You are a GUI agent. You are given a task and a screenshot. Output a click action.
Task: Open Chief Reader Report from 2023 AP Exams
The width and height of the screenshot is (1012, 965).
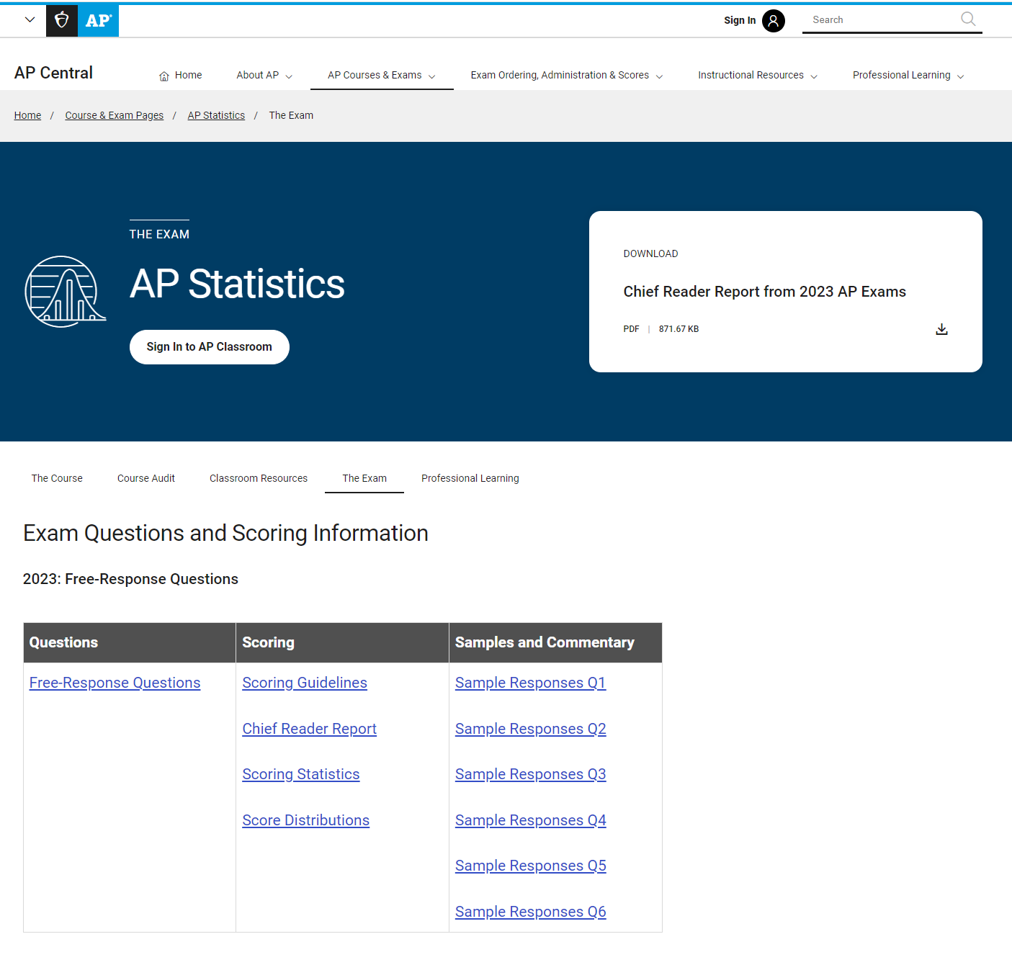click(765, 292)
